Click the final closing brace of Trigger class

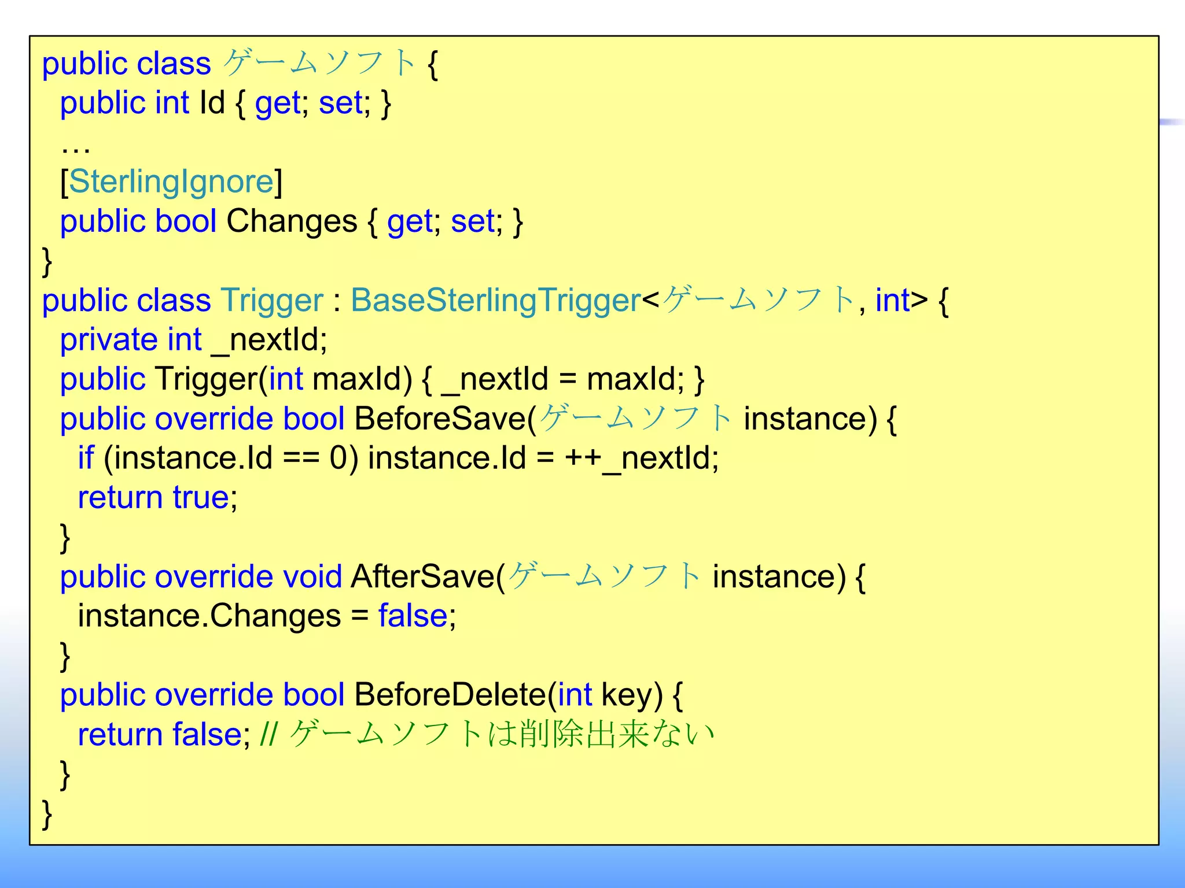(x=47, y=813)
